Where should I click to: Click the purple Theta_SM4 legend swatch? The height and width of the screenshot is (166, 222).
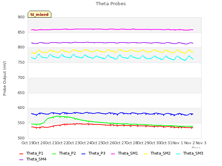tap(21, 160)
